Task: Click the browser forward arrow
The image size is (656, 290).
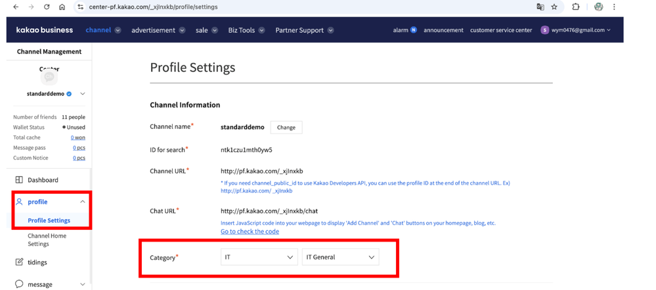Action: click(31, 7)
